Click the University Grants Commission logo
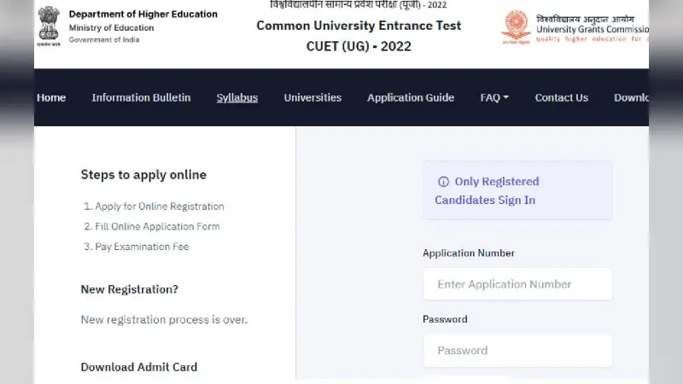683x384 pixels. [x=516, y=27]
